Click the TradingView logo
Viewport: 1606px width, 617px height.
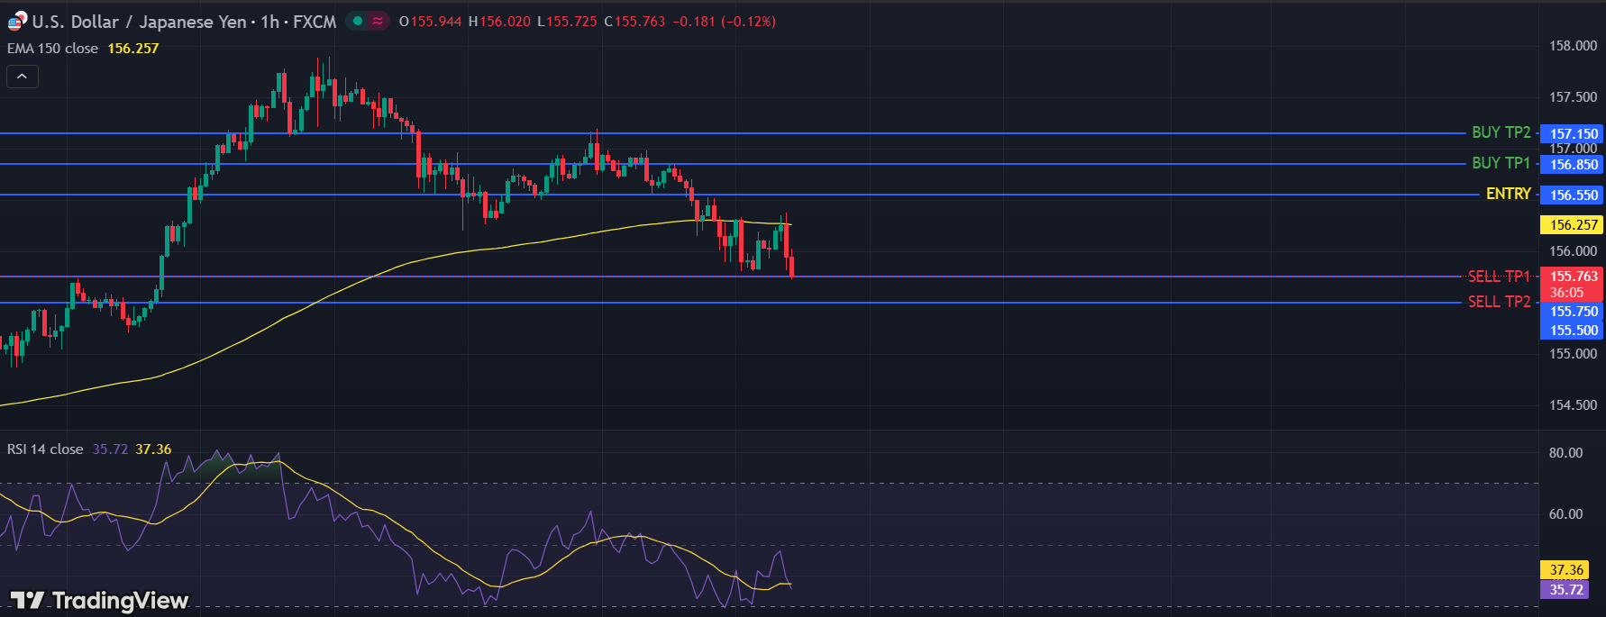pos(99,600)
